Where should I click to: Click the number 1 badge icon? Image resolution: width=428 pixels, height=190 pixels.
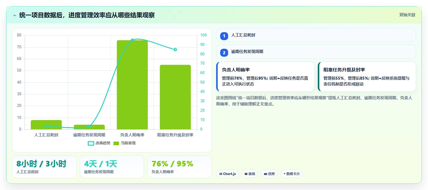coord(224,36)
